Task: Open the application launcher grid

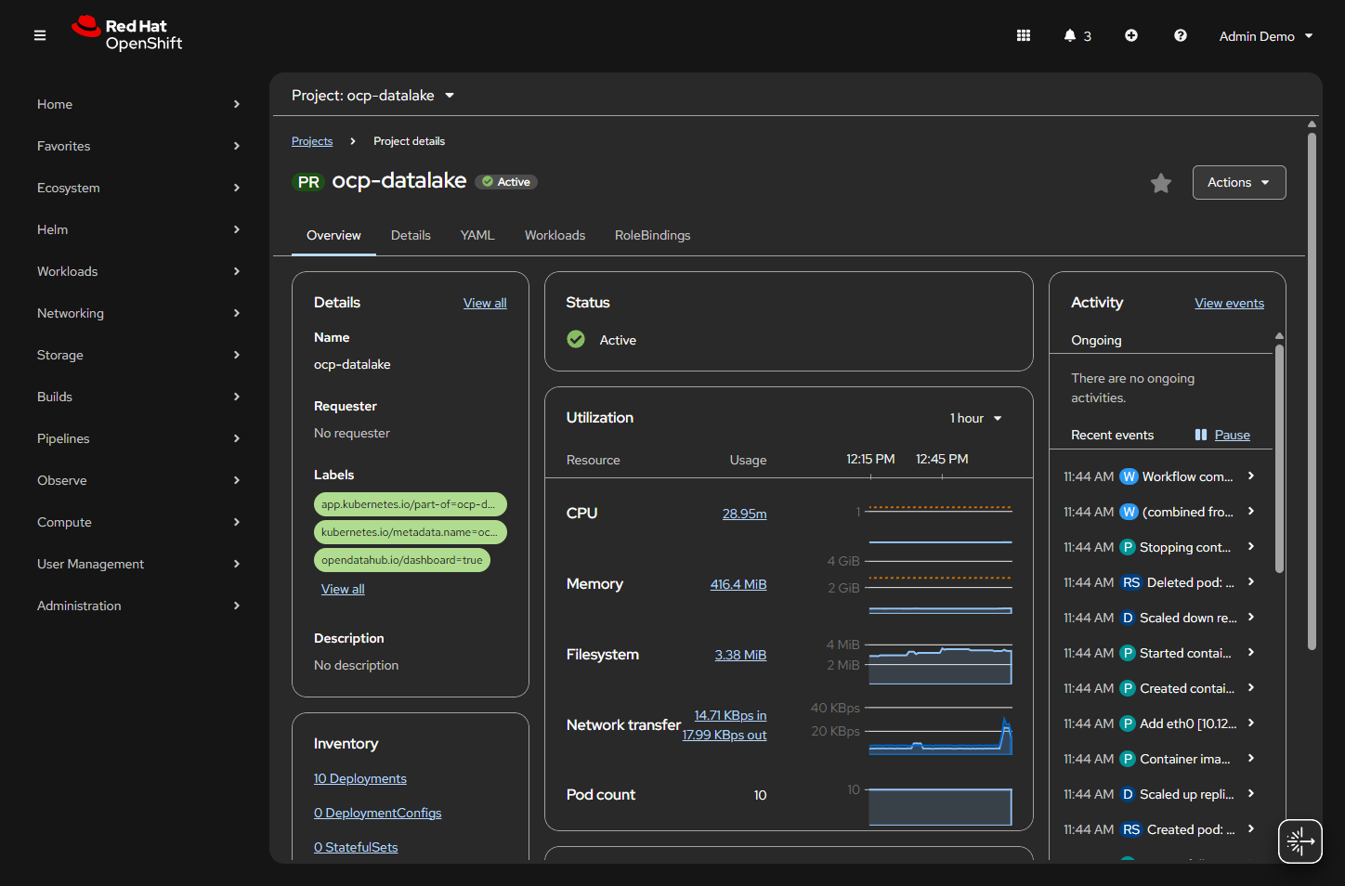Action: (x=1024, y=35)
